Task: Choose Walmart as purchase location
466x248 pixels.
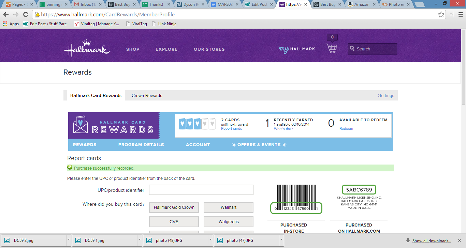Action: 229,207
